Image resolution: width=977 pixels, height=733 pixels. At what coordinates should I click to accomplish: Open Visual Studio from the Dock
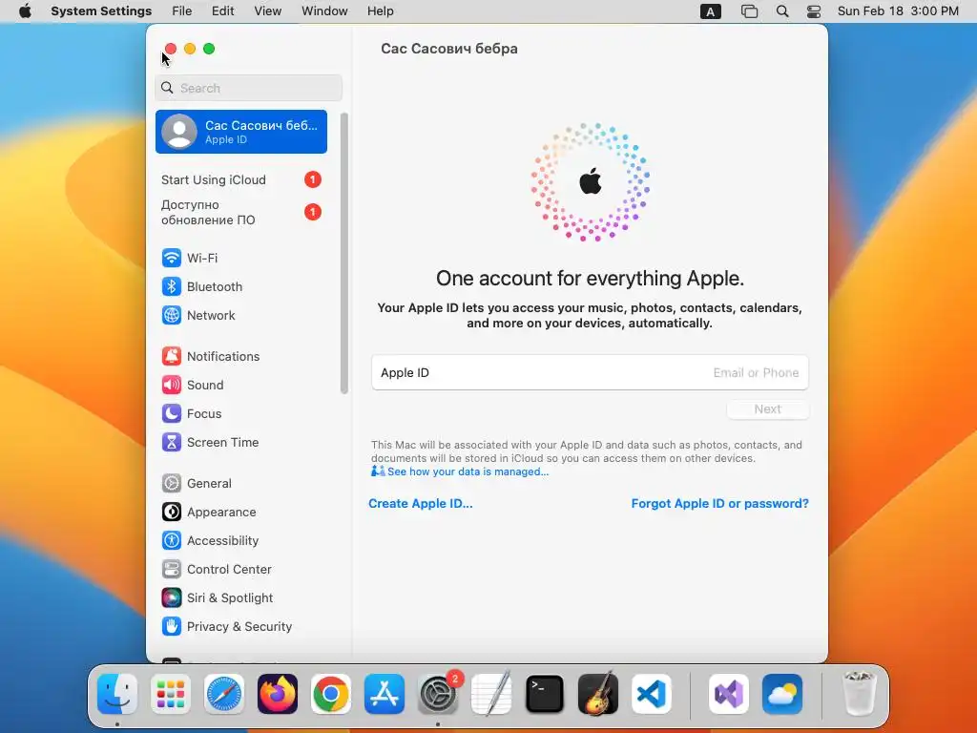[x=729, y=694]
